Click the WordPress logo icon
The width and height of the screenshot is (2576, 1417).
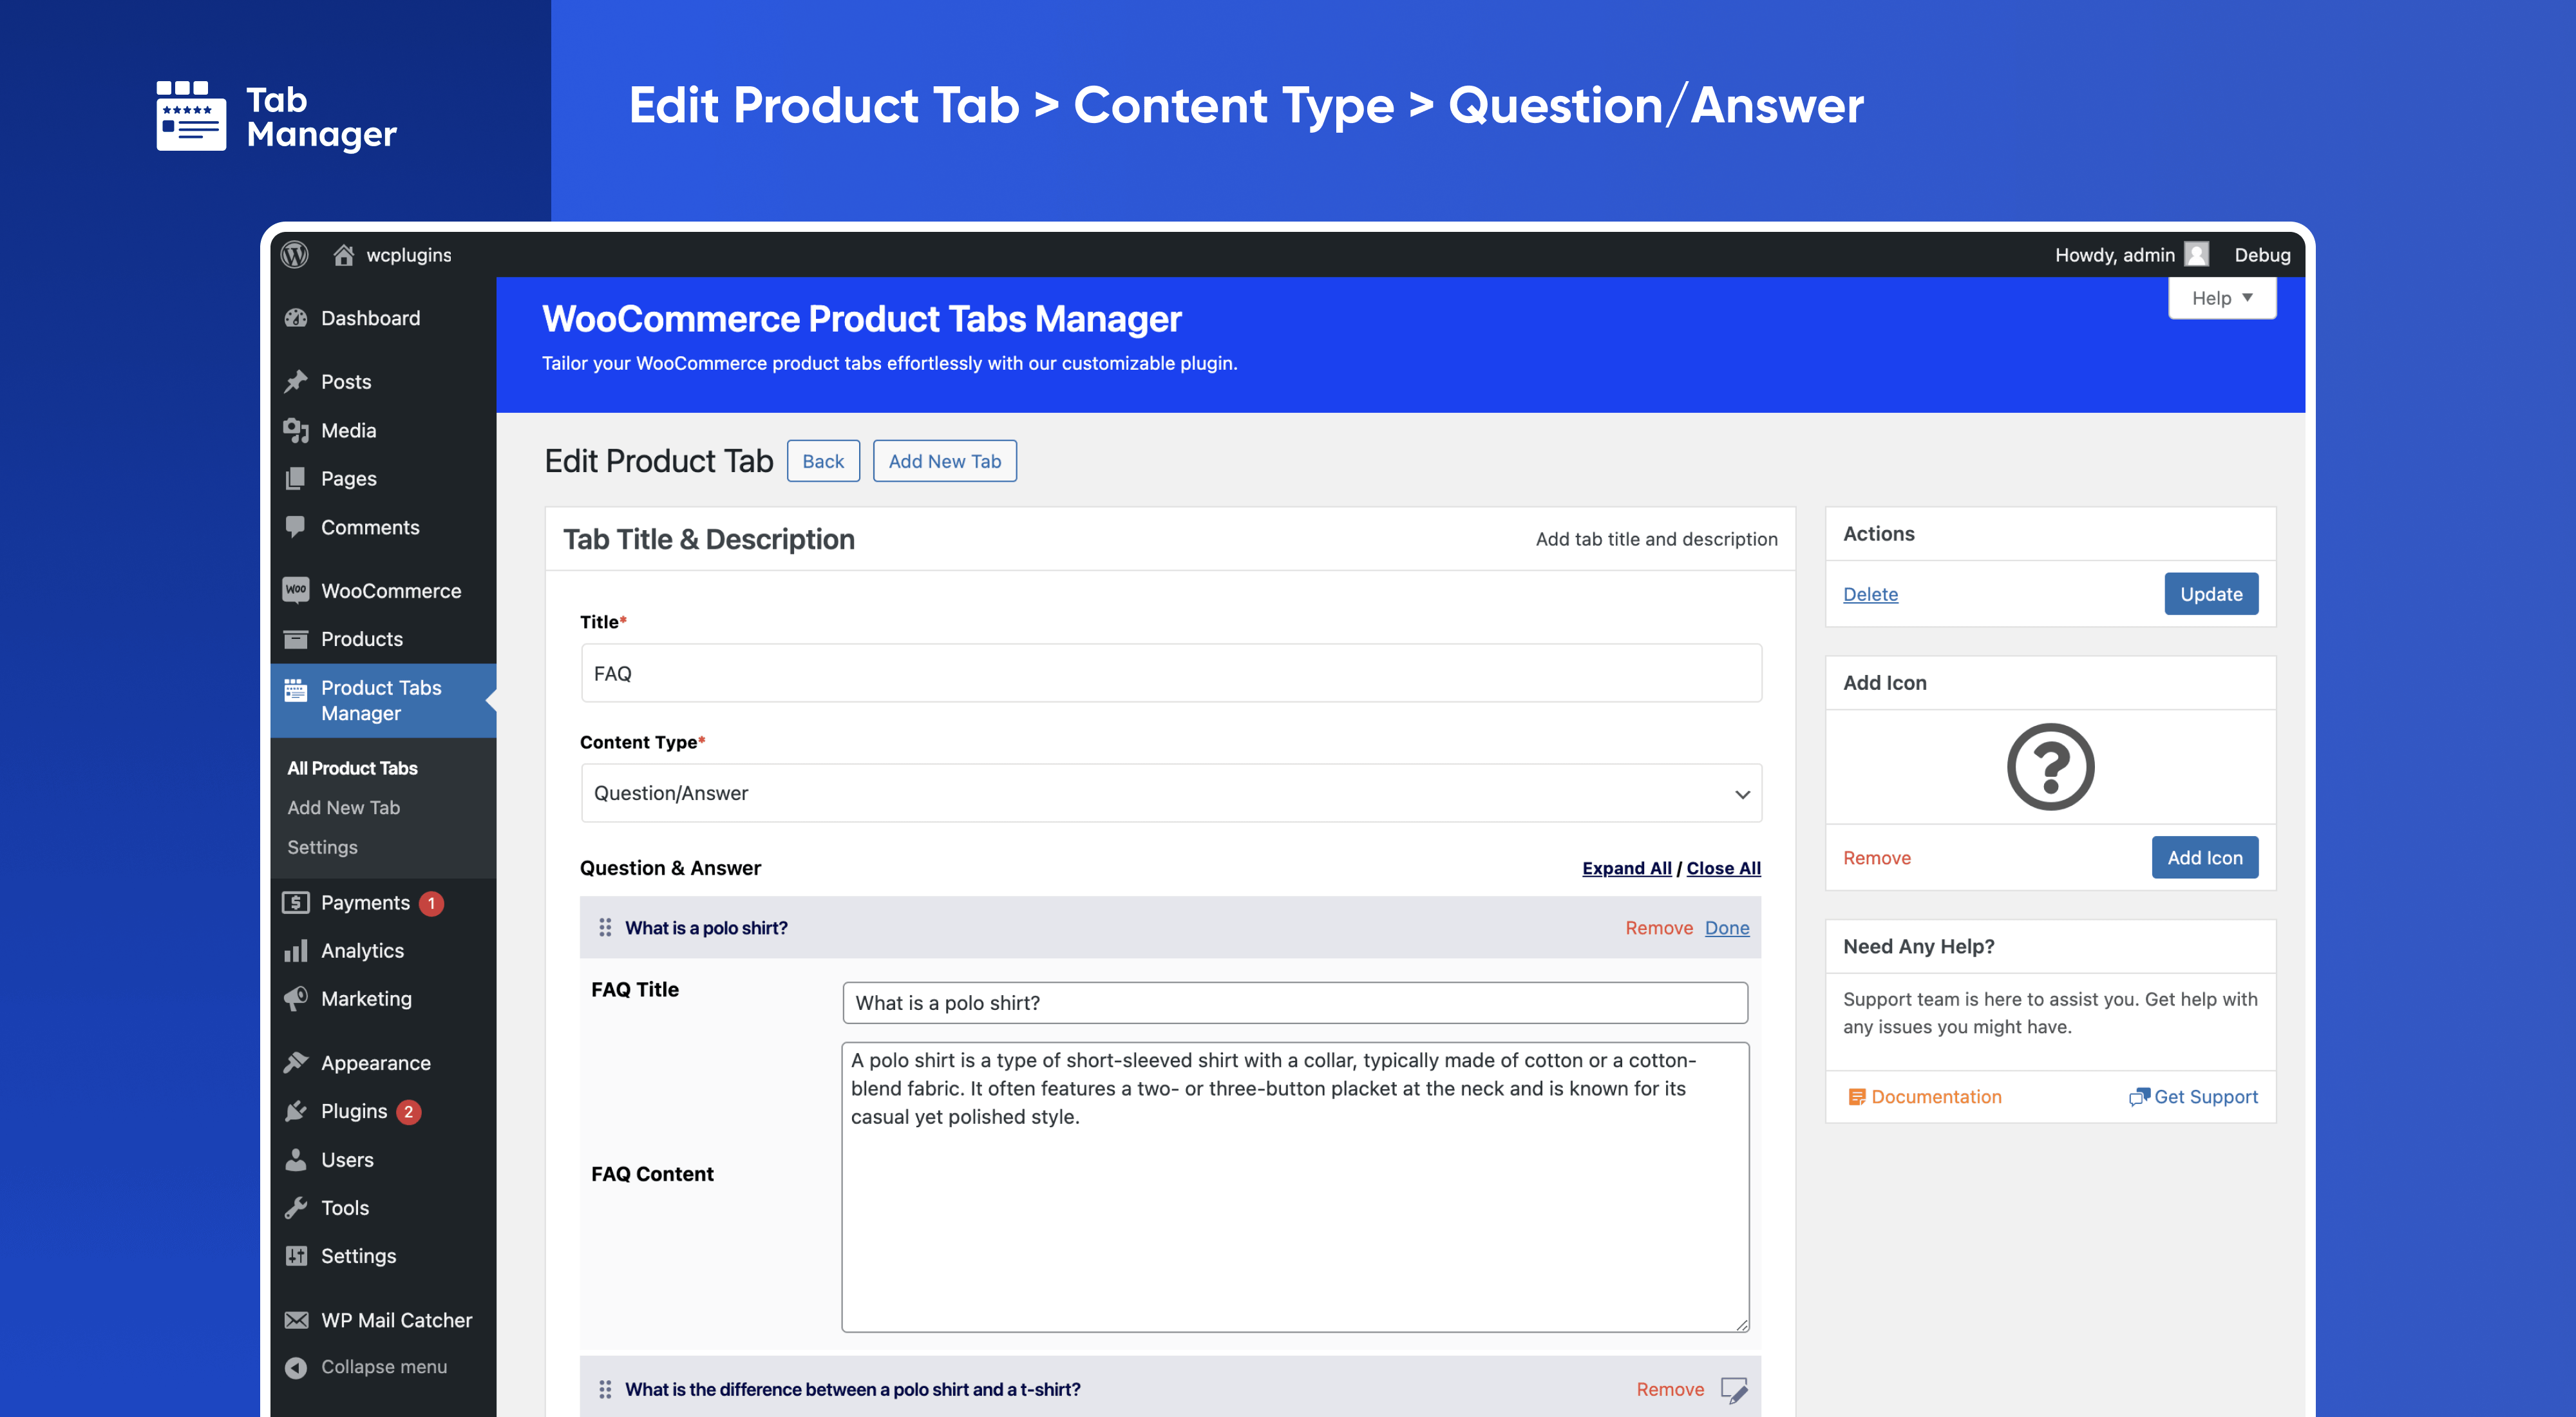(294, 255)
